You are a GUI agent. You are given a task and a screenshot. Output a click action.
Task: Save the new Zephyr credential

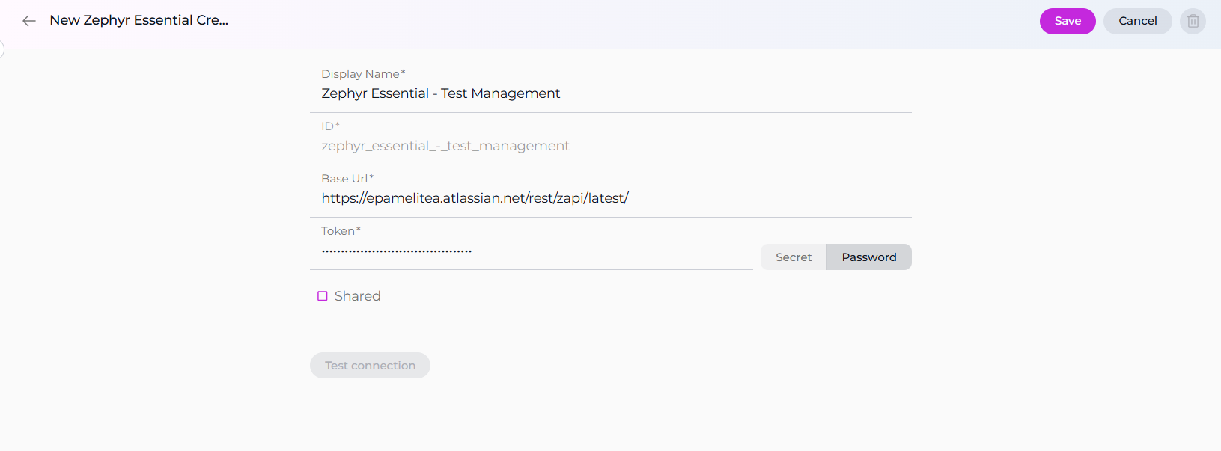(x=1067, y=21)
